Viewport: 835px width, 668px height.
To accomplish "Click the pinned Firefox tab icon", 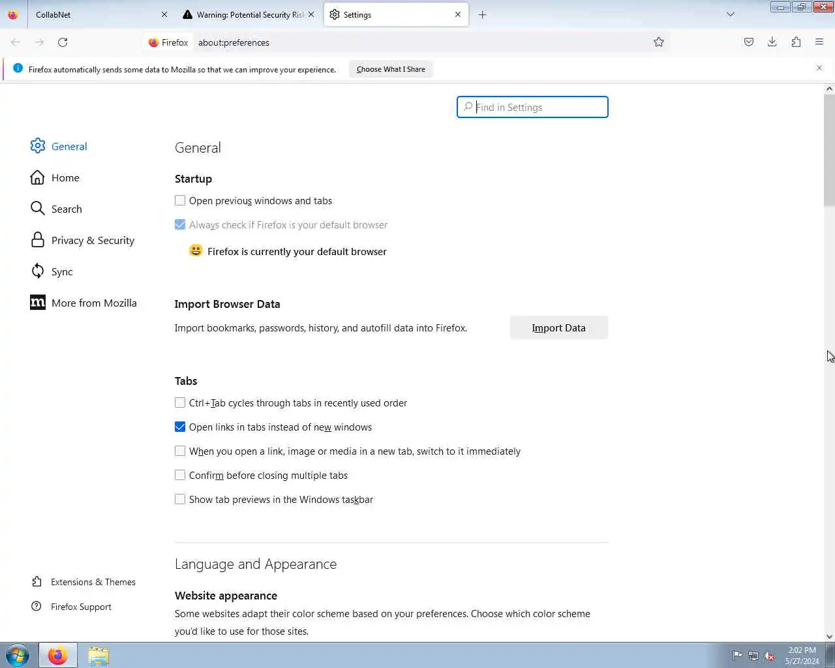I will click(13, 14).
